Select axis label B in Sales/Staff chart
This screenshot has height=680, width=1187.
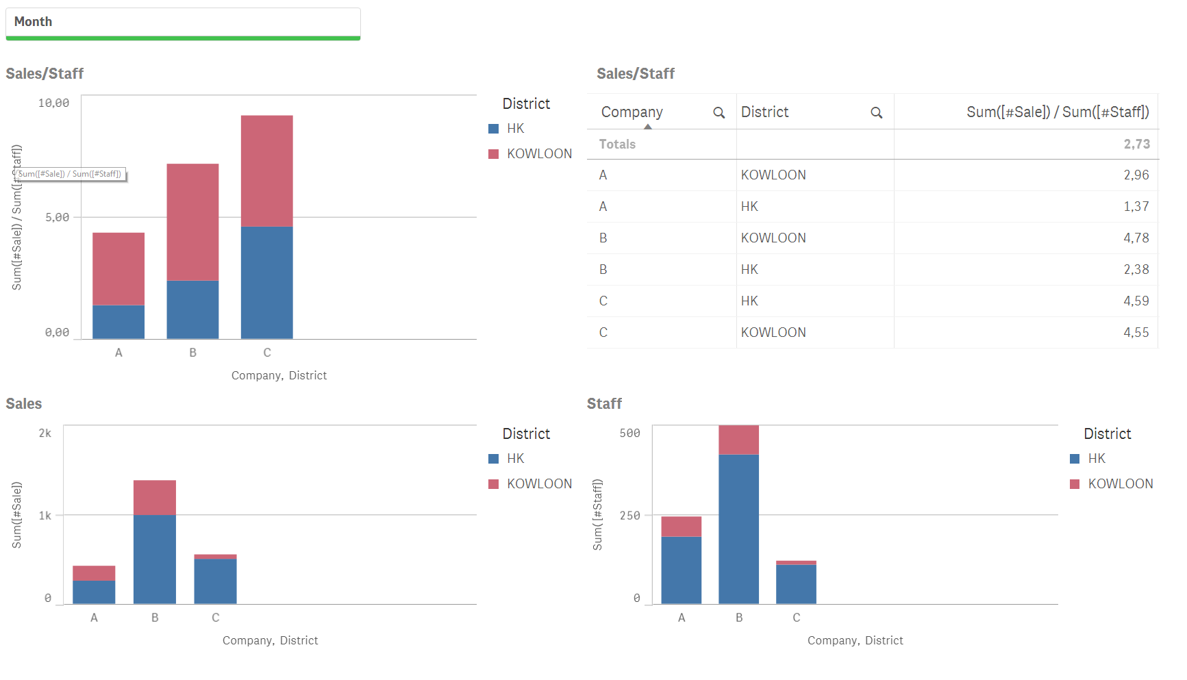click(x=192, y=353)
